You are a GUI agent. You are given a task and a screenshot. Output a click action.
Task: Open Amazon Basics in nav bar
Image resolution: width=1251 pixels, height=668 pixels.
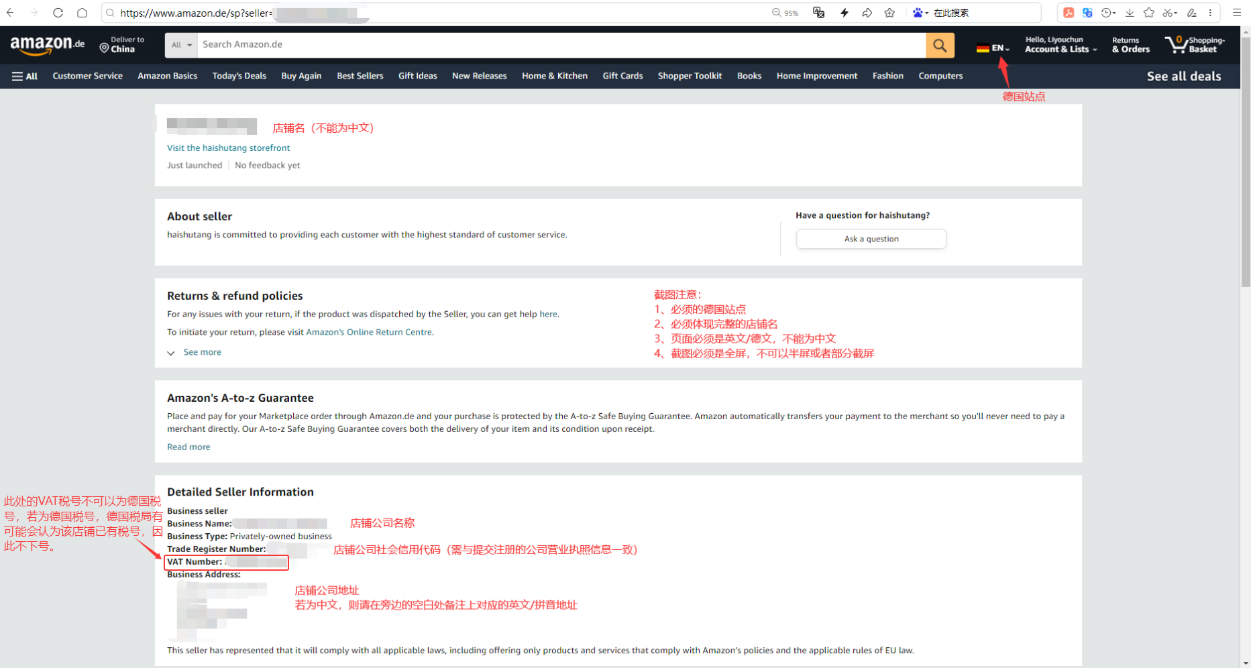[x=167, y=76]
